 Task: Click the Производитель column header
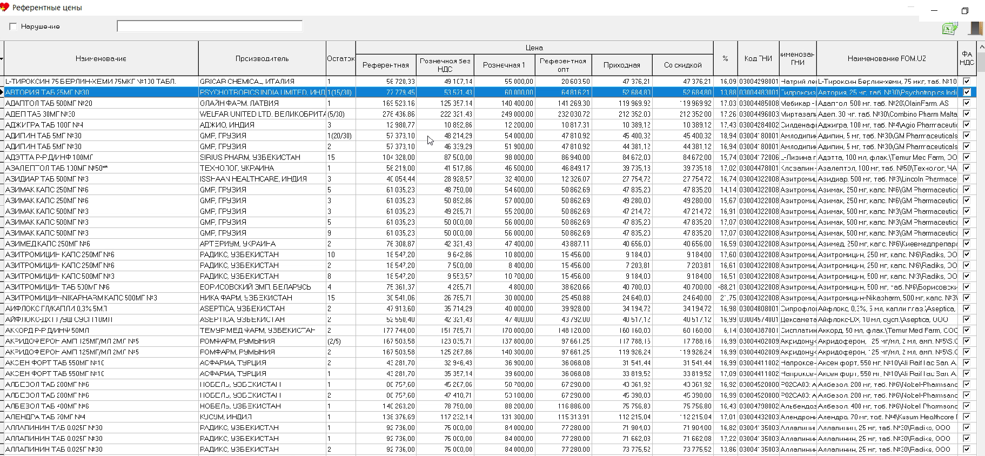point(262,58)
